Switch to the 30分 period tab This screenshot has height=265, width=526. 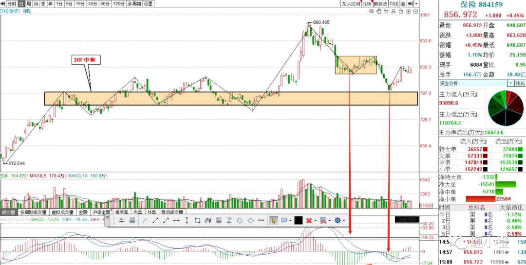coord(92,4)
